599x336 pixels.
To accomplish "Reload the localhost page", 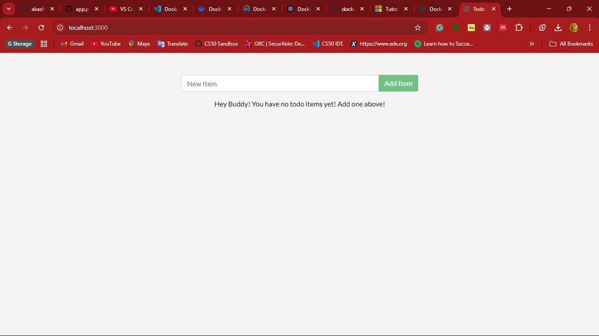I will pos(41,27).
